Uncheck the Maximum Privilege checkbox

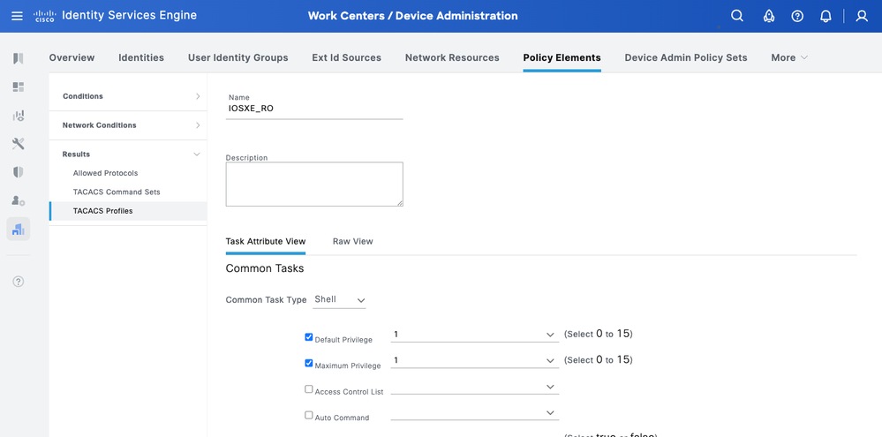point(309,362)
